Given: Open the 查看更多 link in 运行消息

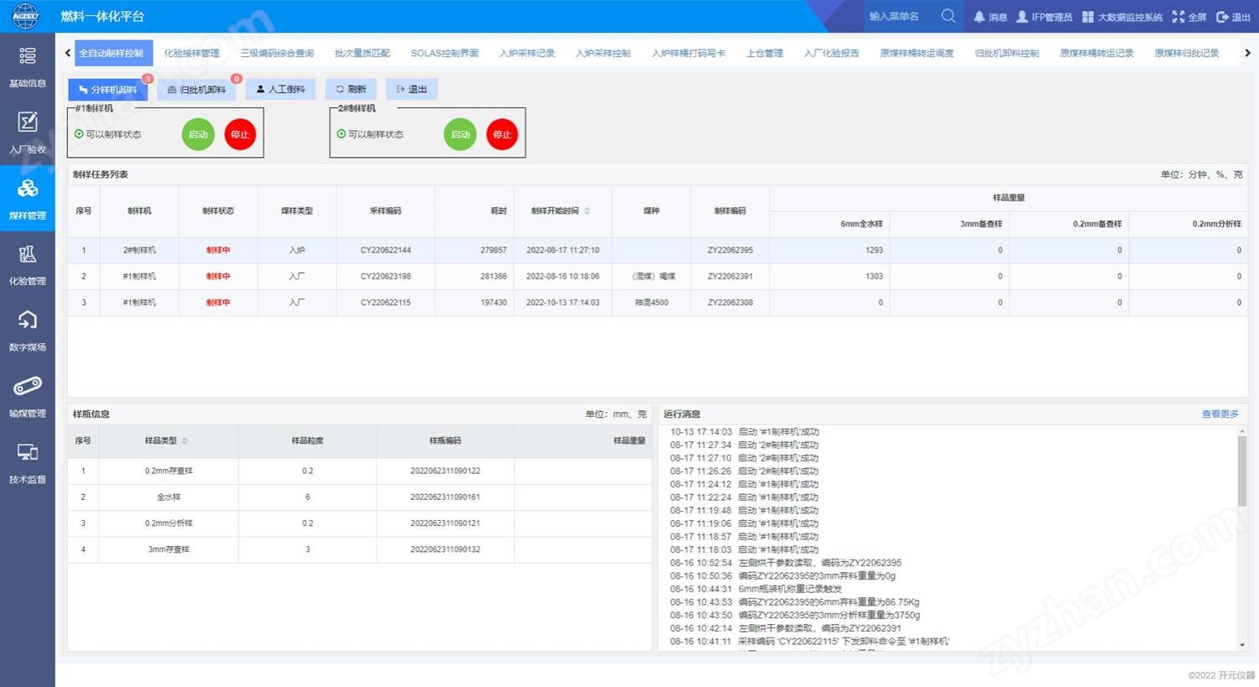Looking at the screenshot, I should (x=1220, y=414).
